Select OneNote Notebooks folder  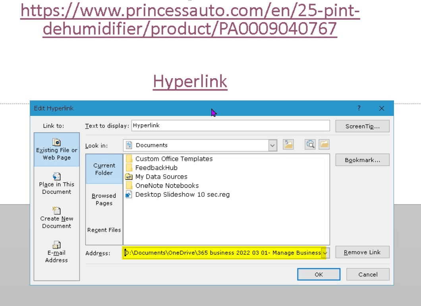coord(167,185)
